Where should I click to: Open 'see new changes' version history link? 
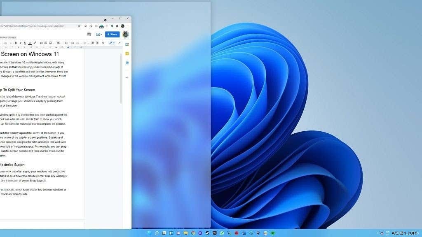tap(8, 37)
